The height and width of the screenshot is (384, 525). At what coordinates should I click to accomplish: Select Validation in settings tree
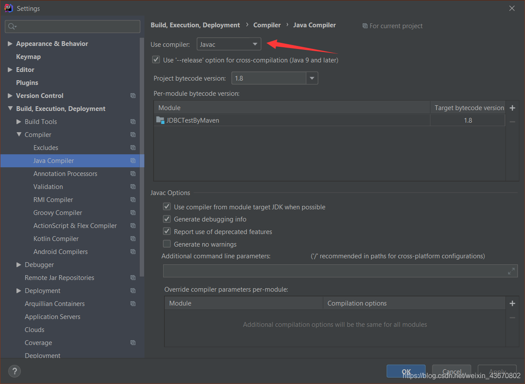[48, 187]
